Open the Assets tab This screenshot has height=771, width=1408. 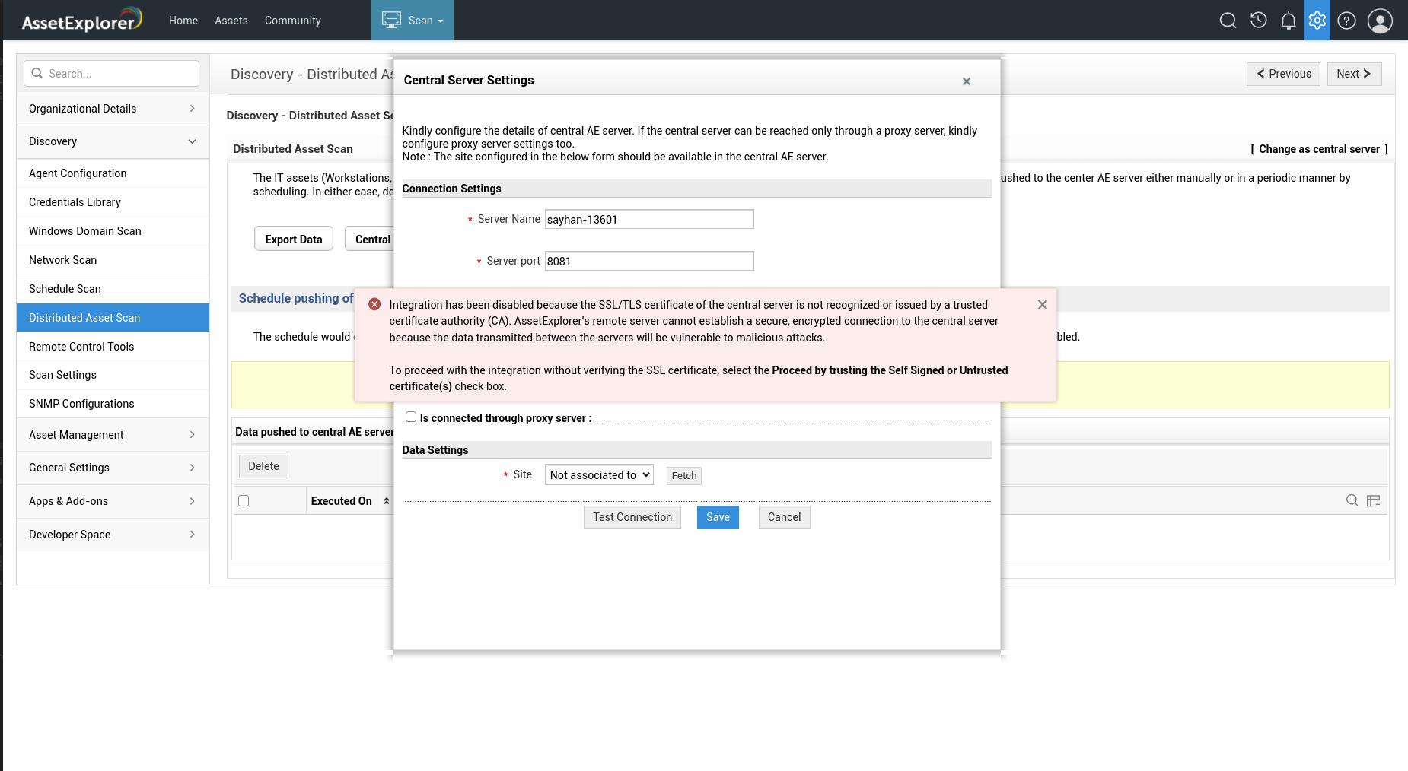[x=231, y=21]
